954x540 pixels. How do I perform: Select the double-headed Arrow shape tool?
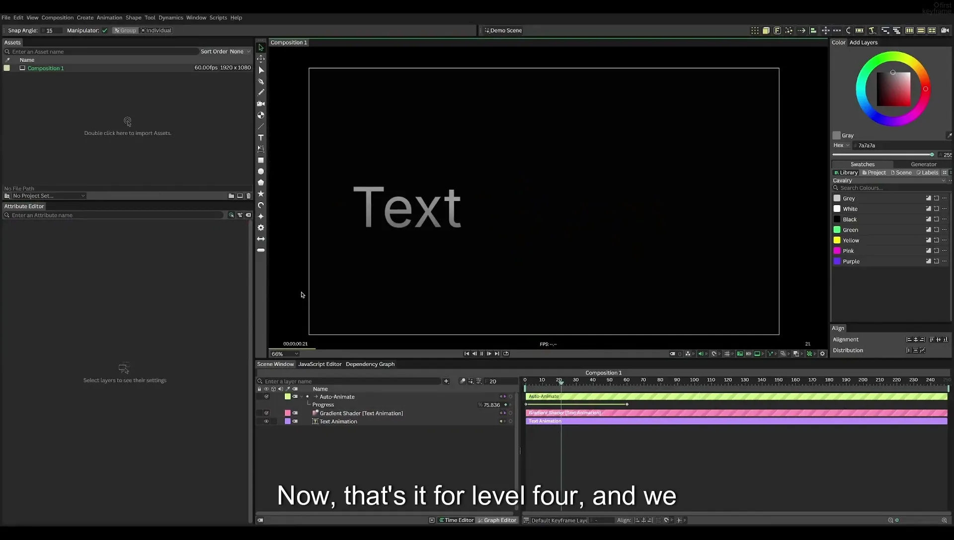(261, 239)
